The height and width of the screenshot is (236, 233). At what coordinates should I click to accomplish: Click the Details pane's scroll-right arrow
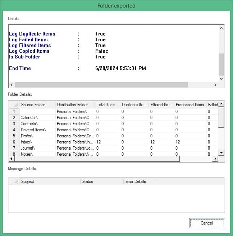[215, 85]
